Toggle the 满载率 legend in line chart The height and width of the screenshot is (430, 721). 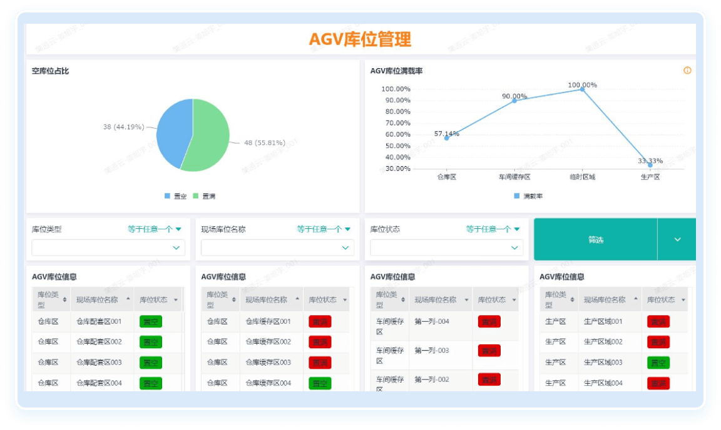(x=528, y=196)
